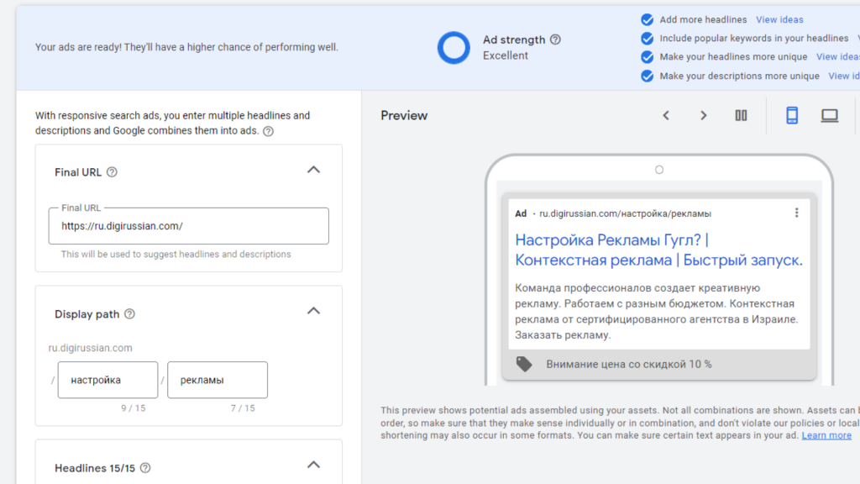Click checkmark beside Add more headlines

point(648,20)
